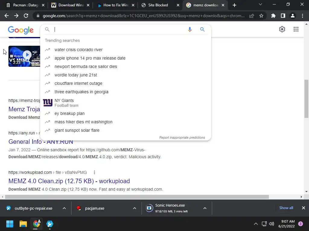309x231 pixels.
Task: Bookmark this page with the star icon
Action: [261, 16]
